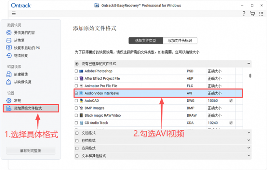Click the 常规 gear icon
Viewport: 267px width, 170px height.
[x=9, y=101]
